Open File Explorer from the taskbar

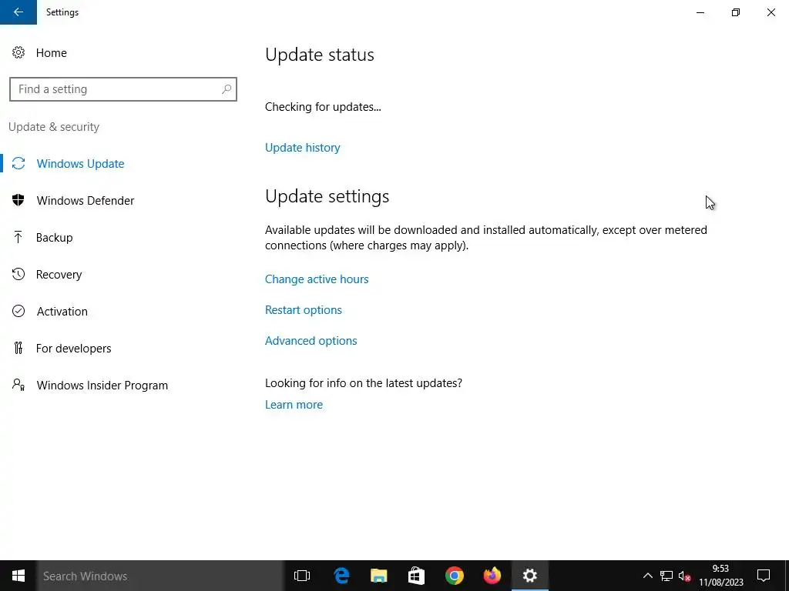pyautogui.click(x=379, y=576)
